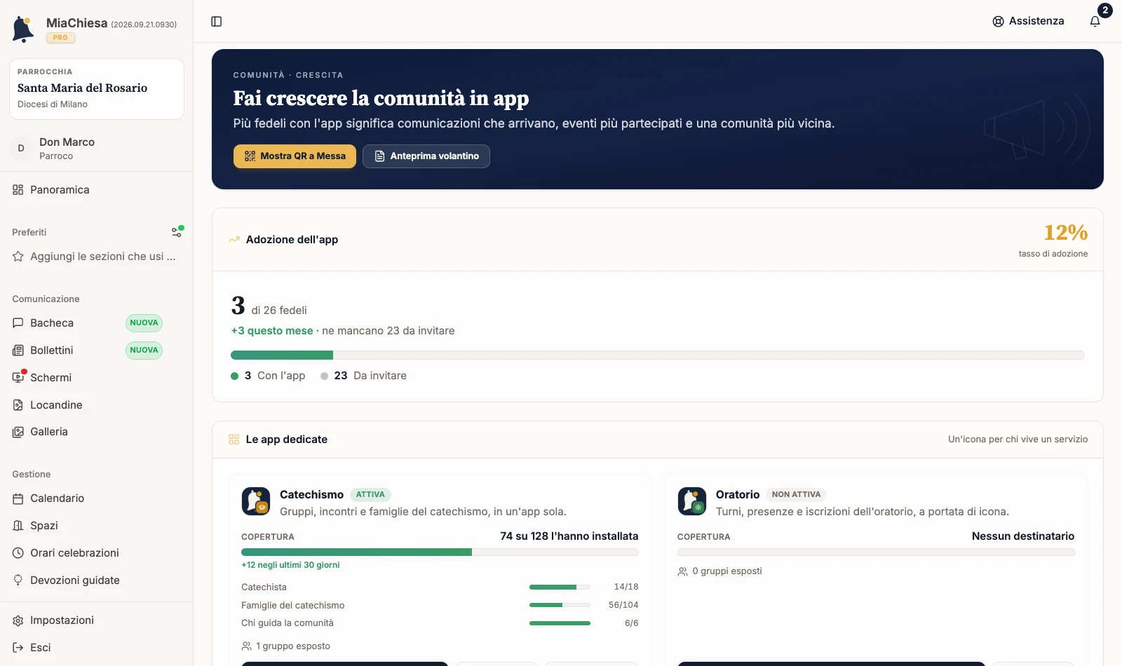Click the Devozioni guidate lightbulb icon
The width and height of the screenshot is (1122, 666).
(18, 580)
